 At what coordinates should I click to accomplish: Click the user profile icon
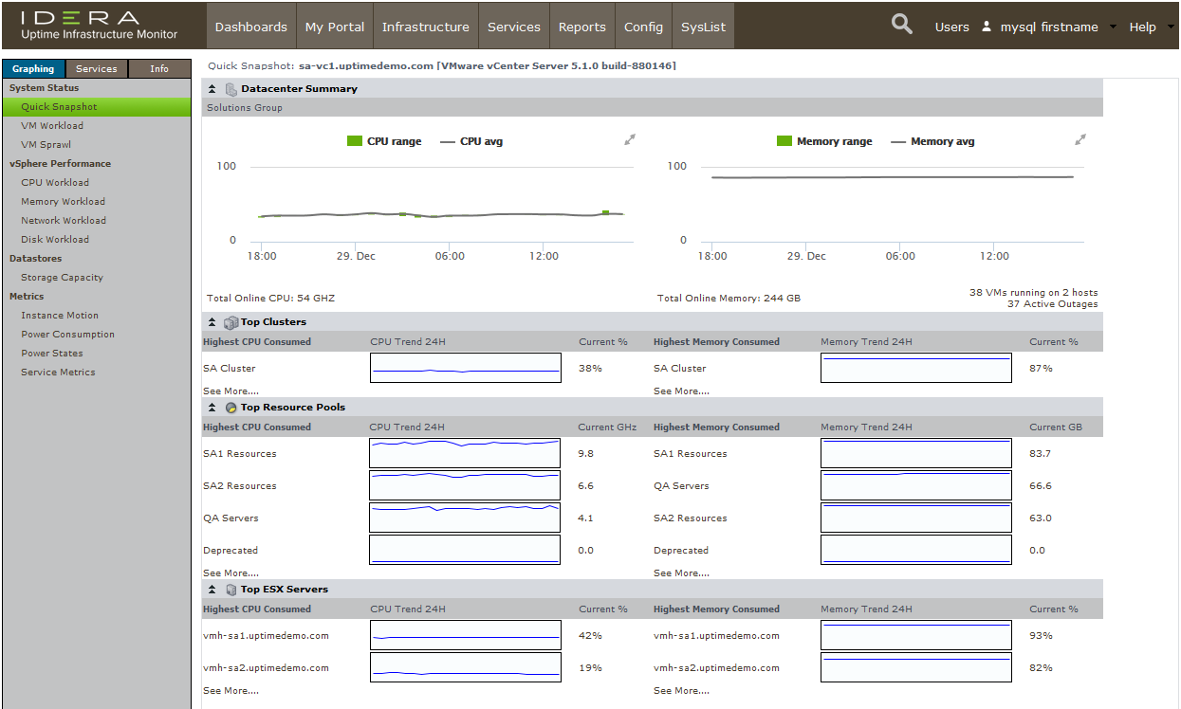click(987, 27)
